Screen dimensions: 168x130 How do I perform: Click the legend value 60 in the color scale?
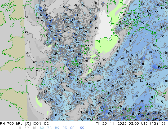click(42, 128)
